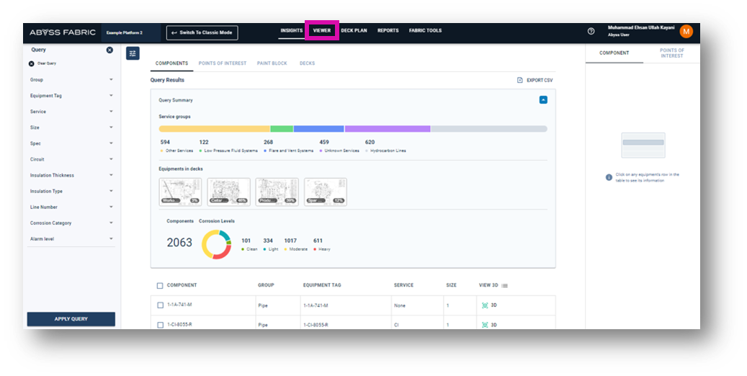Close the Query panel with X icon
Viewport: 747px width, 376px height.
tap(109, 50)
